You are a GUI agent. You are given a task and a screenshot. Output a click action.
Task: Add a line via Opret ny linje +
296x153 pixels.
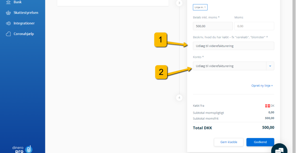point(262,85)
